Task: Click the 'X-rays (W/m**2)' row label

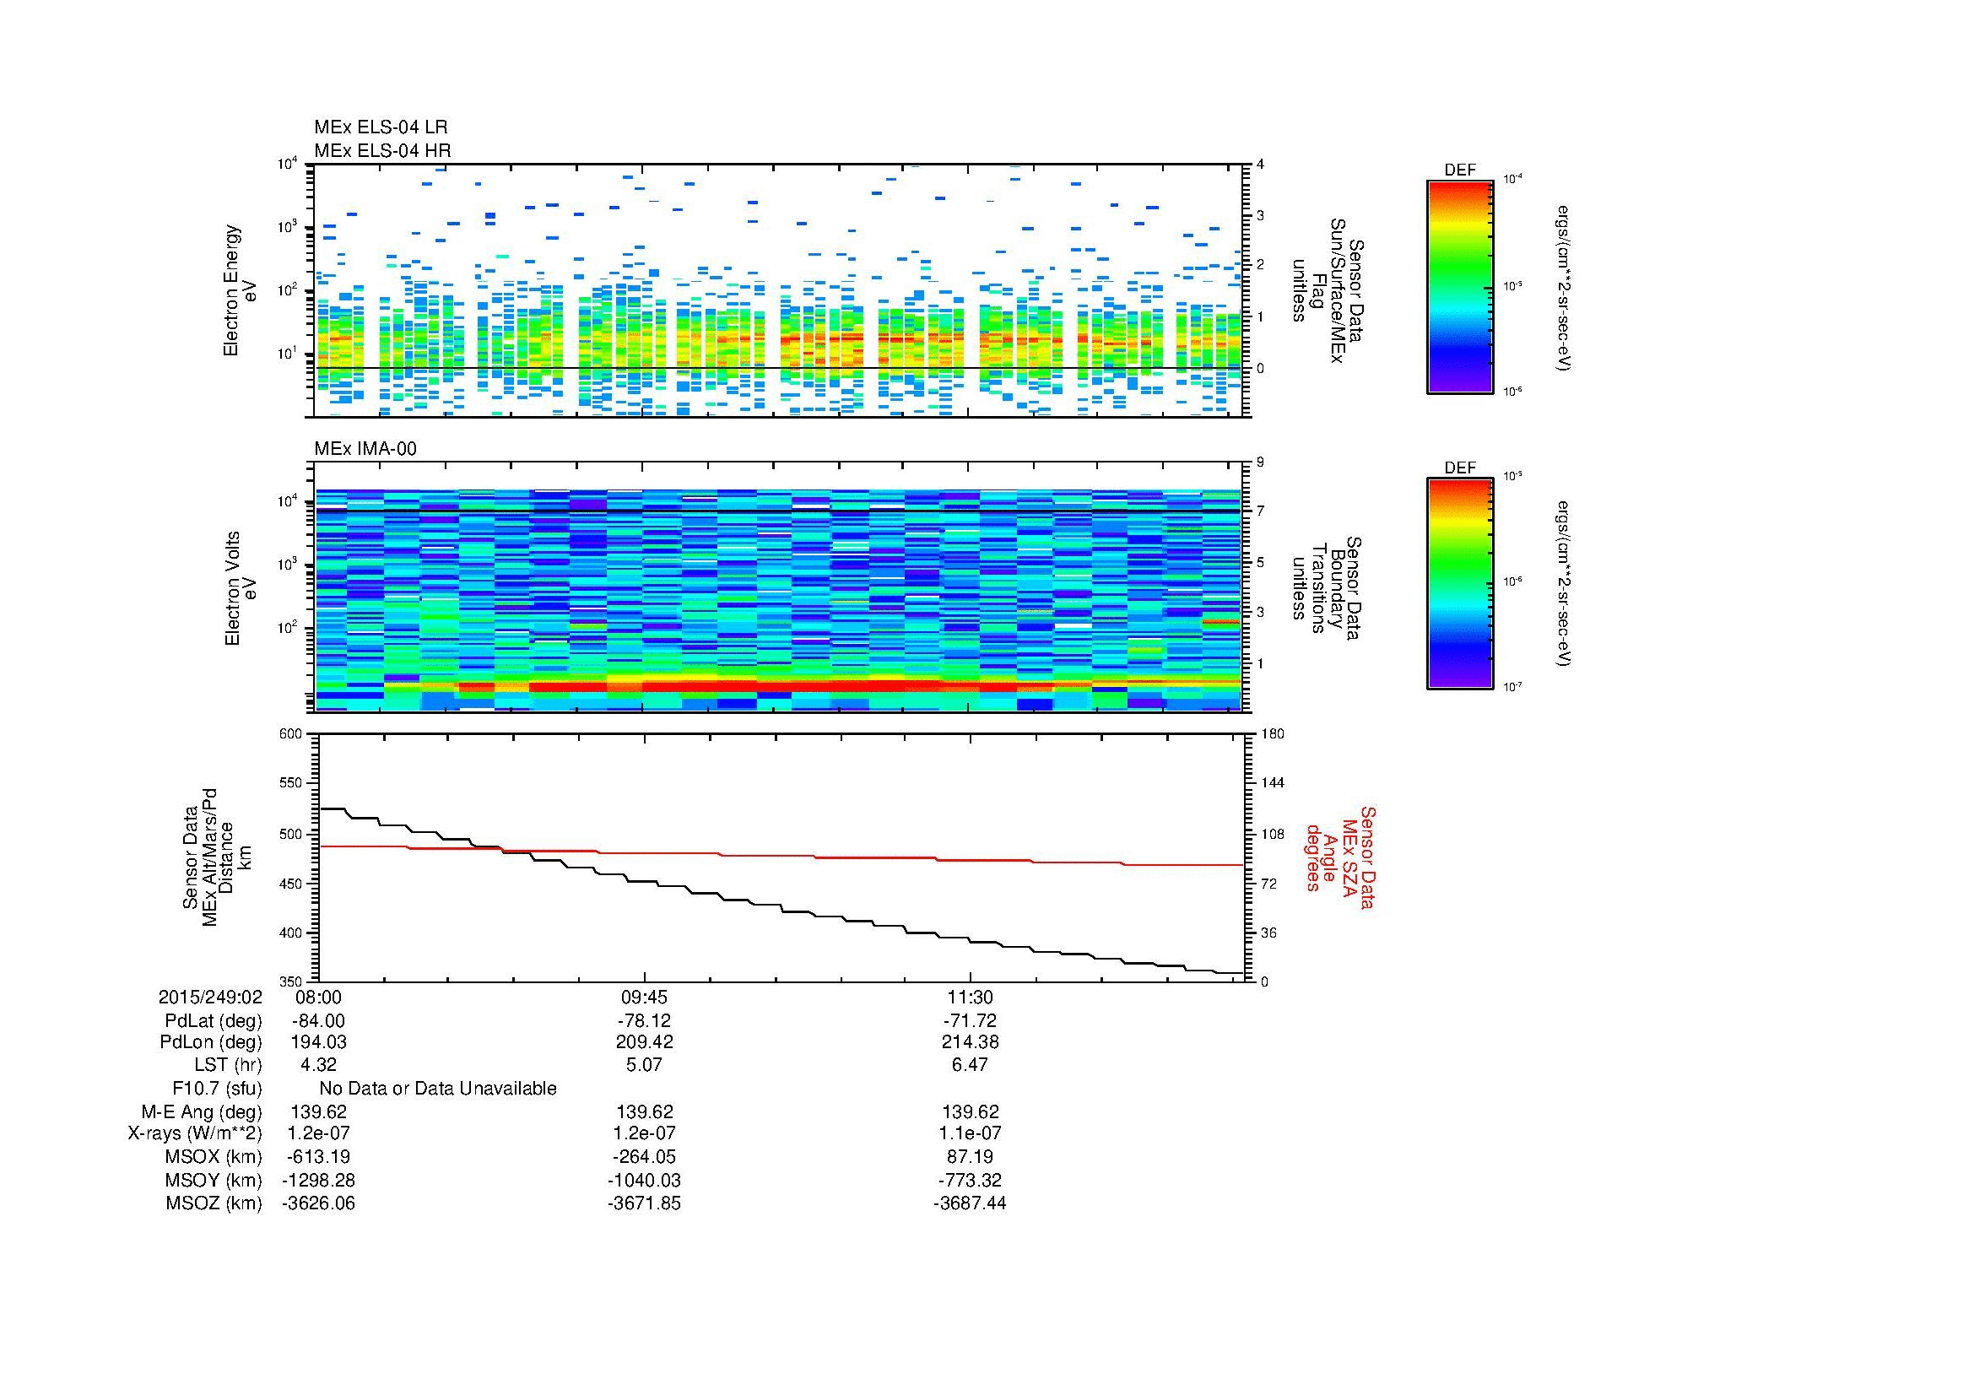Action: (195, 1134)
